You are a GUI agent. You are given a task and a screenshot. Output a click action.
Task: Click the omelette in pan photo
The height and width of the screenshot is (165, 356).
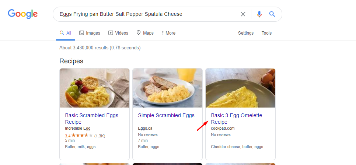click(x=240, y=88)
